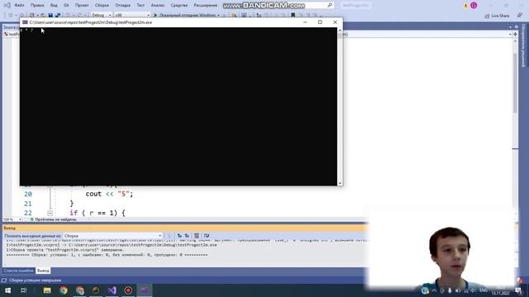Open the output source dropdown showing Сборка
Viewport: 529px width, 297px height.
112,236
